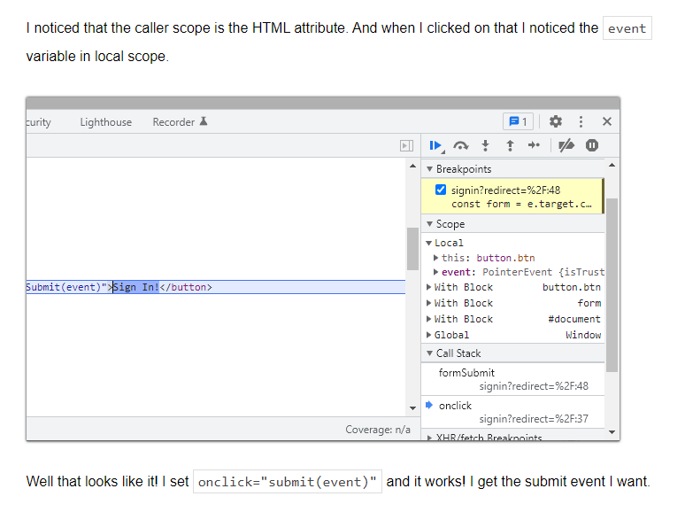The width and height of the screenshot is (685, 512).
Task: Select the formSubmit call stack frame
Action: (x=513, y=379)
